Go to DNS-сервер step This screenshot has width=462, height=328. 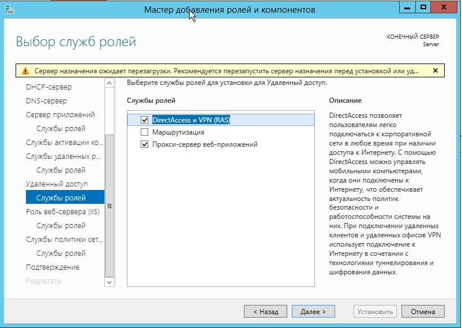46,101
